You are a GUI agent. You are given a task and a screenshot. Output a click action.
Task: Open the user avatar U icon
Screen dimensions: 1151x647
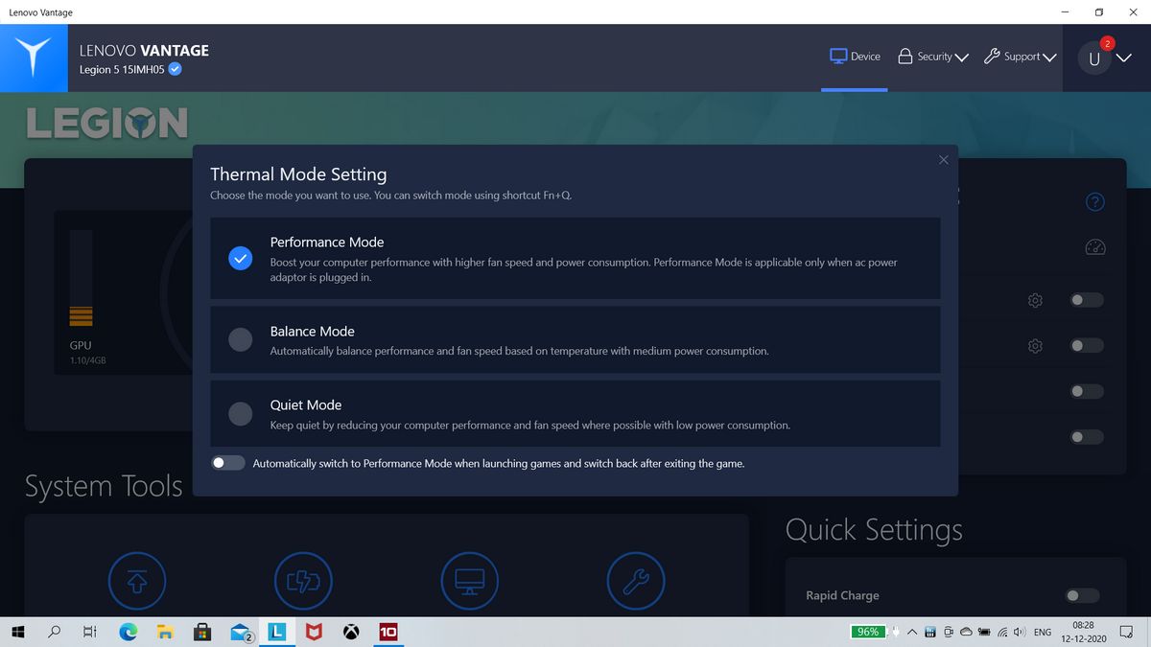tap(1093, 58)
